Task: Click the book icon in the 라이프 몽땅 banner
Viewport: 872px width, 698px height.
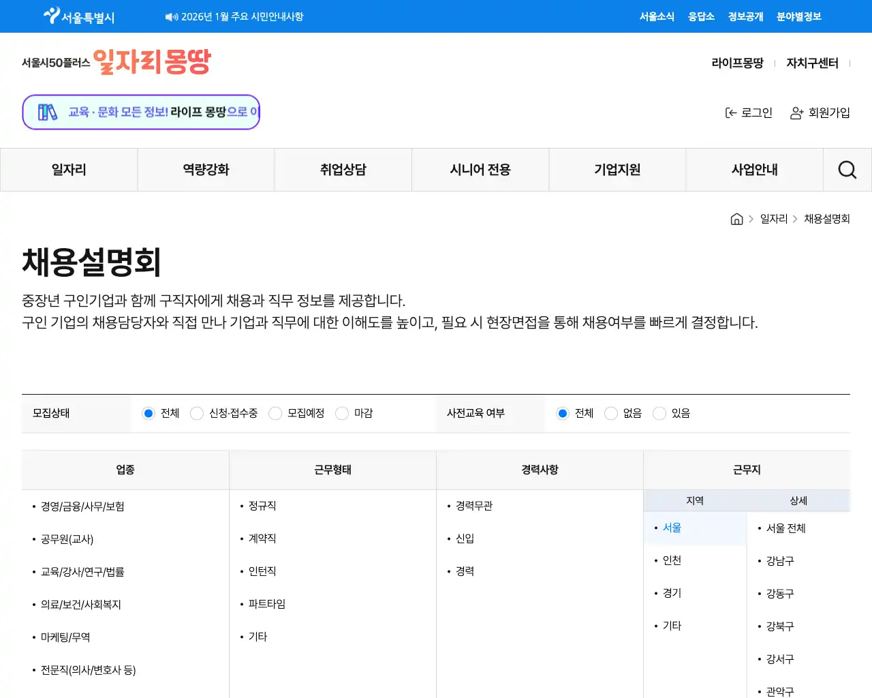Action: pos(47,111)
